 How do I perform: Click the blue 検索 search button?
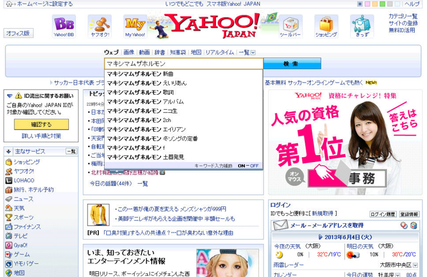tap(292, 63)
